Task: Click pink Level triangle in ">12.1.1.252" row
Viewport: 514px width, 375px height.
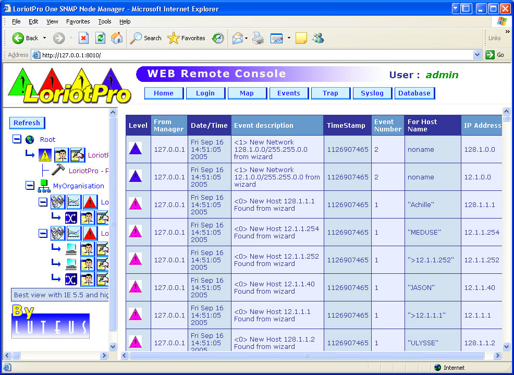Action: tap(136, 259)
